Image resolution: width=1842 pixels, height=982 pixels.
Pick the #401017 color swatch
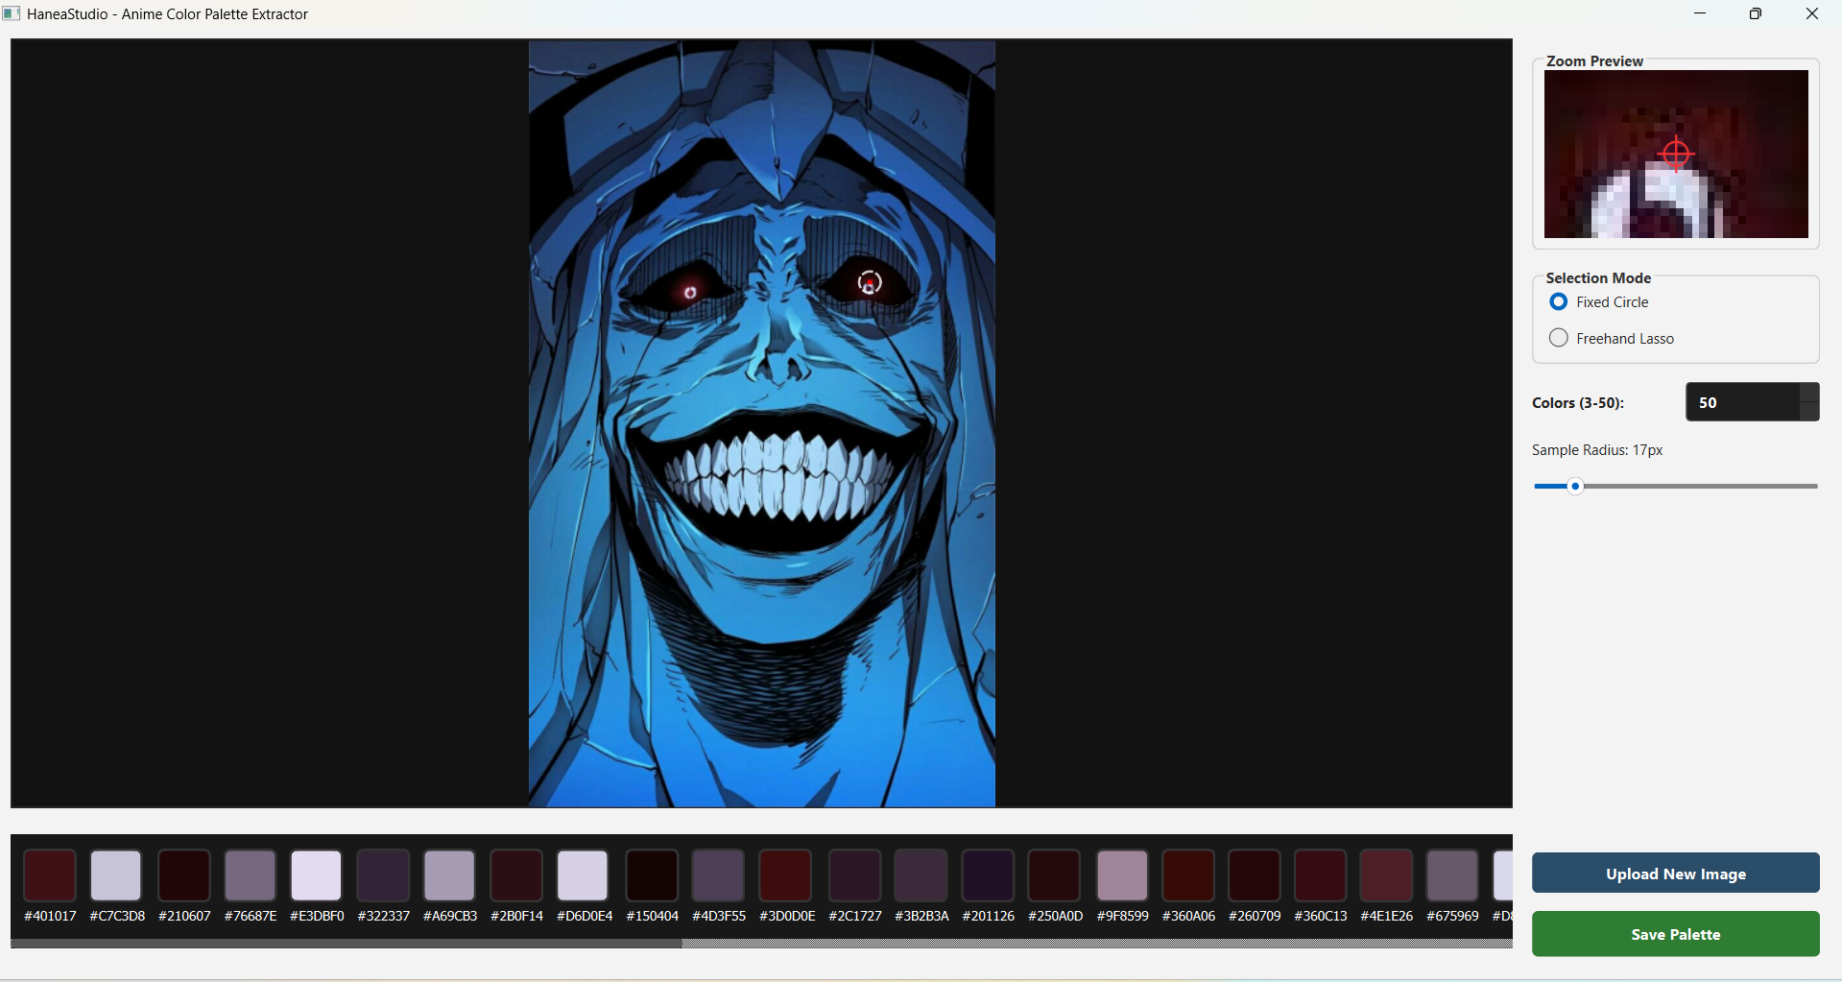50,874
